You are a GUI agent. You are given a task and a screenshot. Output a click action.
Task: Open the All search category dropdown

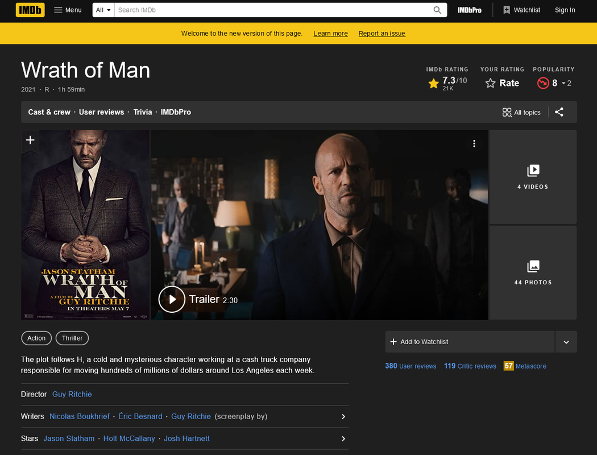tap(103, 10)
